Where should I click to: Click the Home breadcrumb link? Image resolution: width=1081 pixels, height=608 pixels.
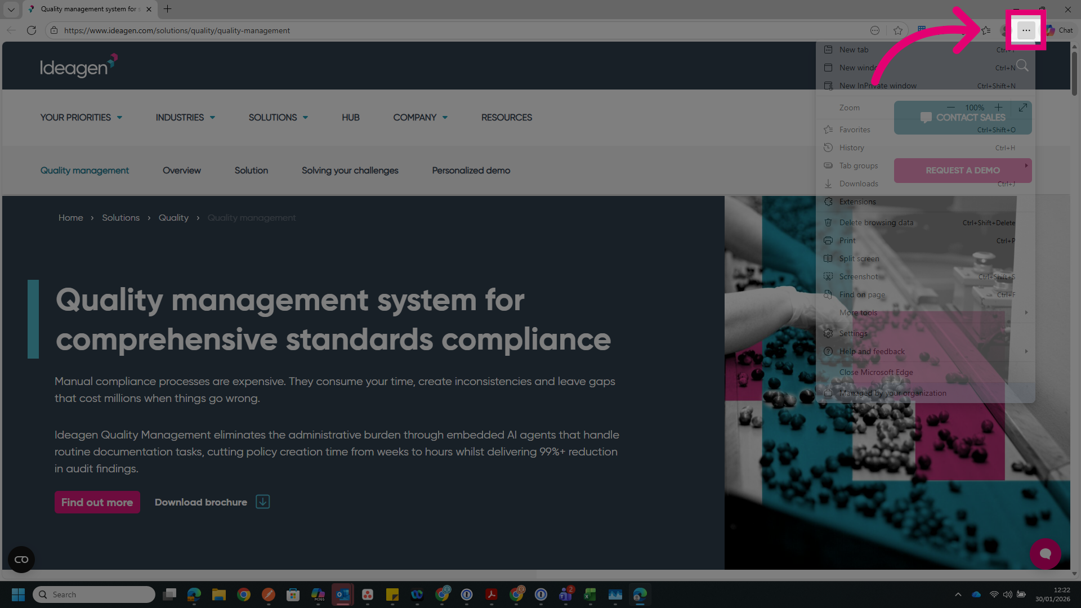71,218
